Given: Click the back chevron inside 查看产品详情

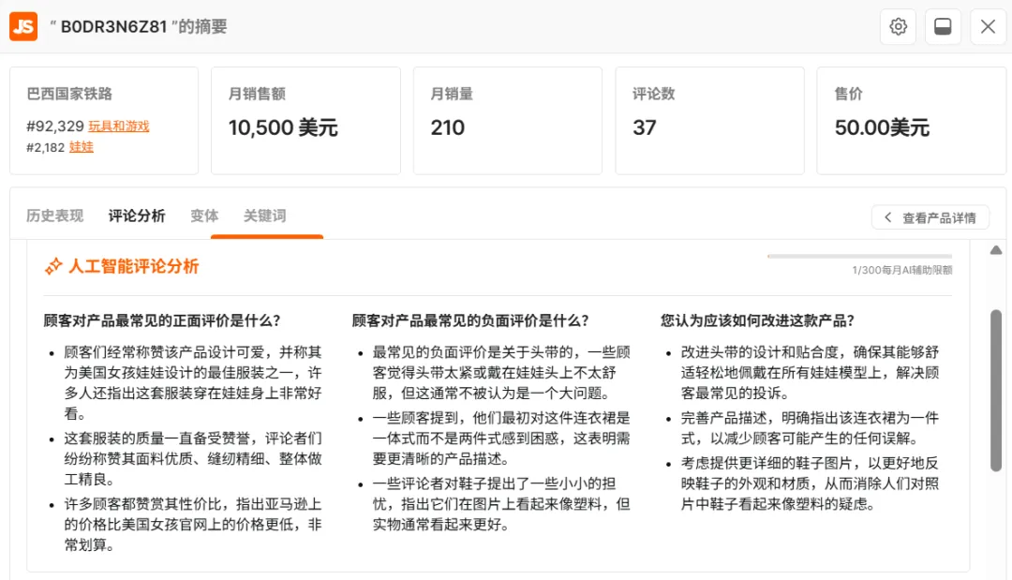Looking at the screenshot, I should click(887, 216).
